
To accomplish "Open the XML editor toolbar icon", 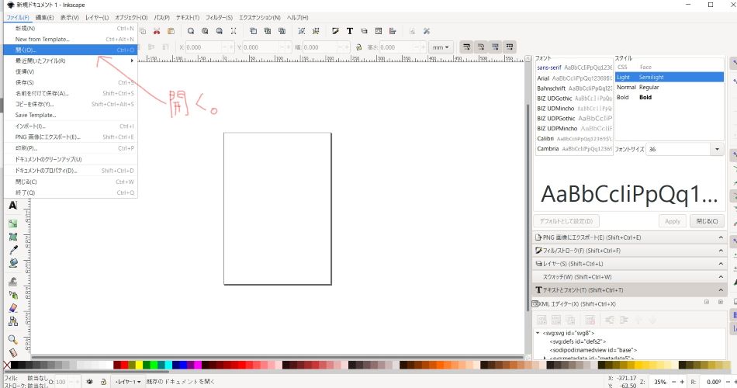I will pyautogui.click(x=379, y=31).
